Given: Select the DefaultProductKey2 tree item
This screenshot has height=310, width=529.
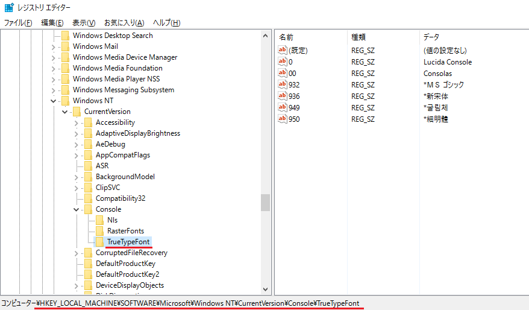Looking at the screenshot, I should (127, 274).
